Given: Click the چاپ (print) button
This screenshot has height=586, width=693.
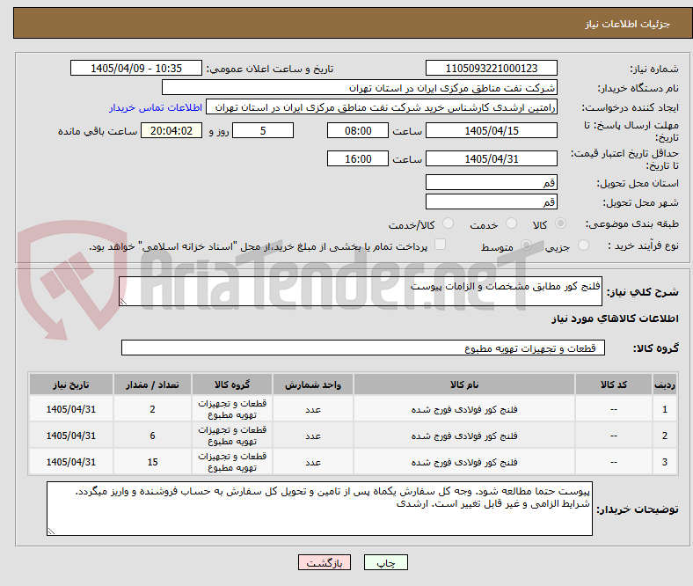Looking at the screenshot, I should pos(385,562).
